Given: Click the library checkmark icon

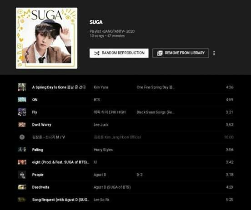Looking at the screenshot, I should [160, 53].
